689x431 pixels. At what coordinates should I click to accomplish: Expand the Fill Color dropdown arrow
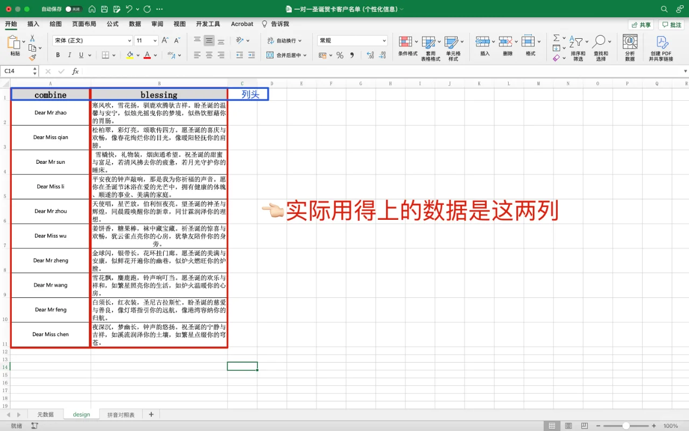[138, 55]
